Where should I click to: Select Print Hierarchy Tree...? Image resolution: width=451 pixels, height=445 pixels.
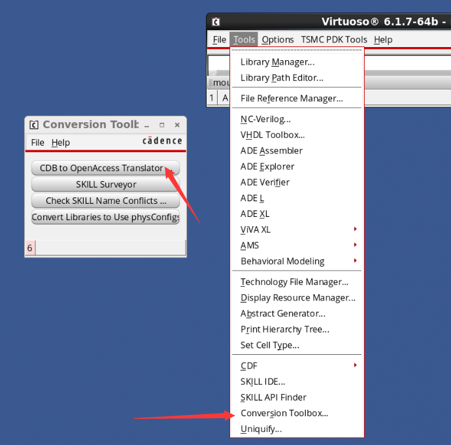click(297, 329)
